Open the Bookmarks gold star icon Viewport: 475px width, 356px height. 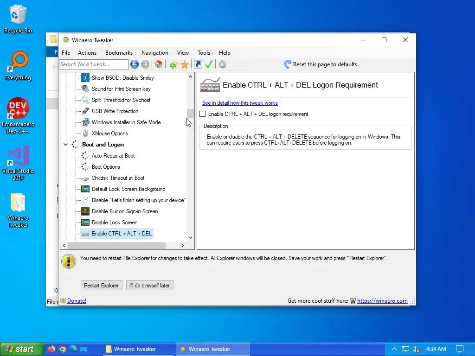185,64
